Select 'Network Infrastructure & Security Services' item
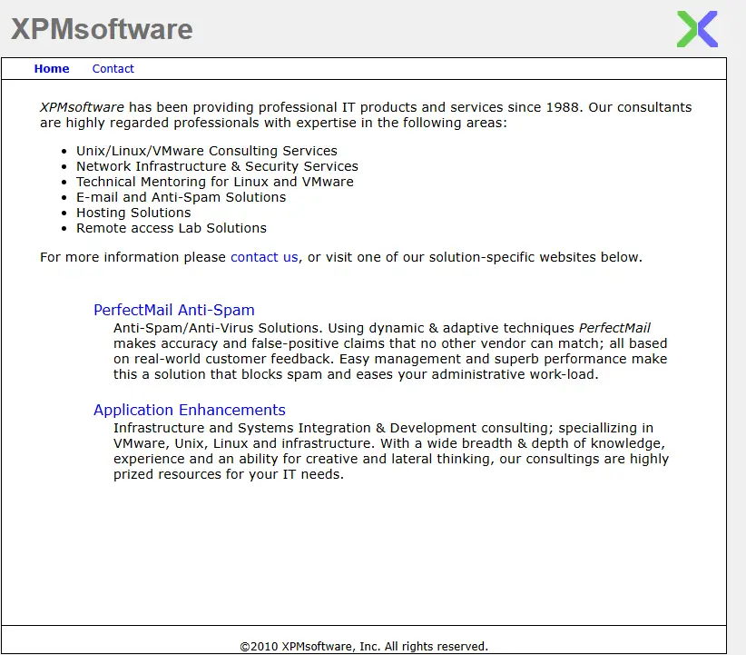The height and width of the screenshot is (655, 746). click(x=217, y=166)
